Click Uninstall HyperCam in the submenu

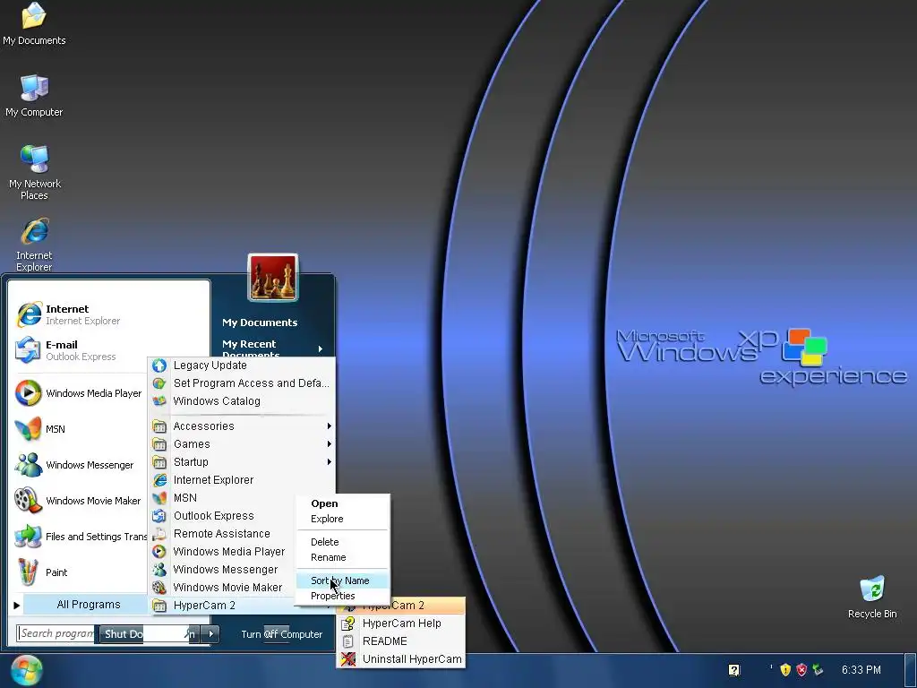(x=401, y=659)
